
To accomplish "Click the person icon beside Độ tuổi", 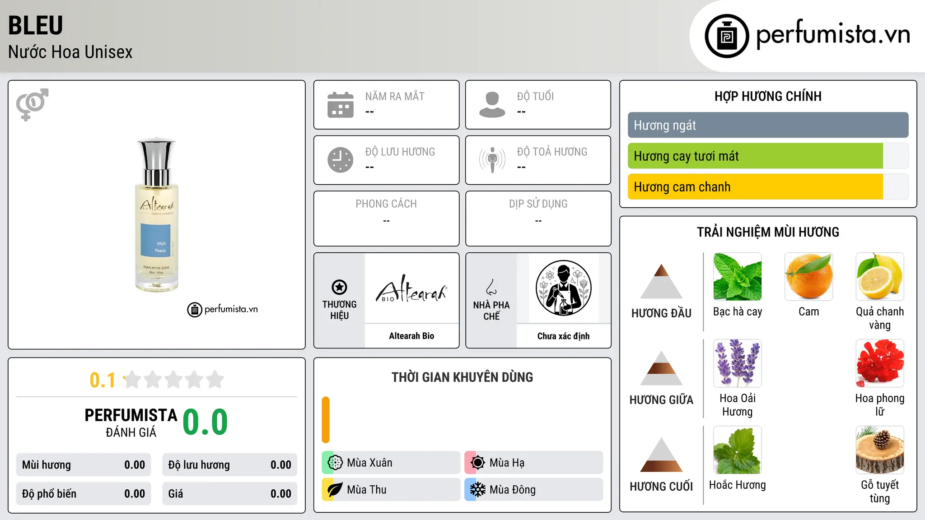I will click(x=492, y=105).
